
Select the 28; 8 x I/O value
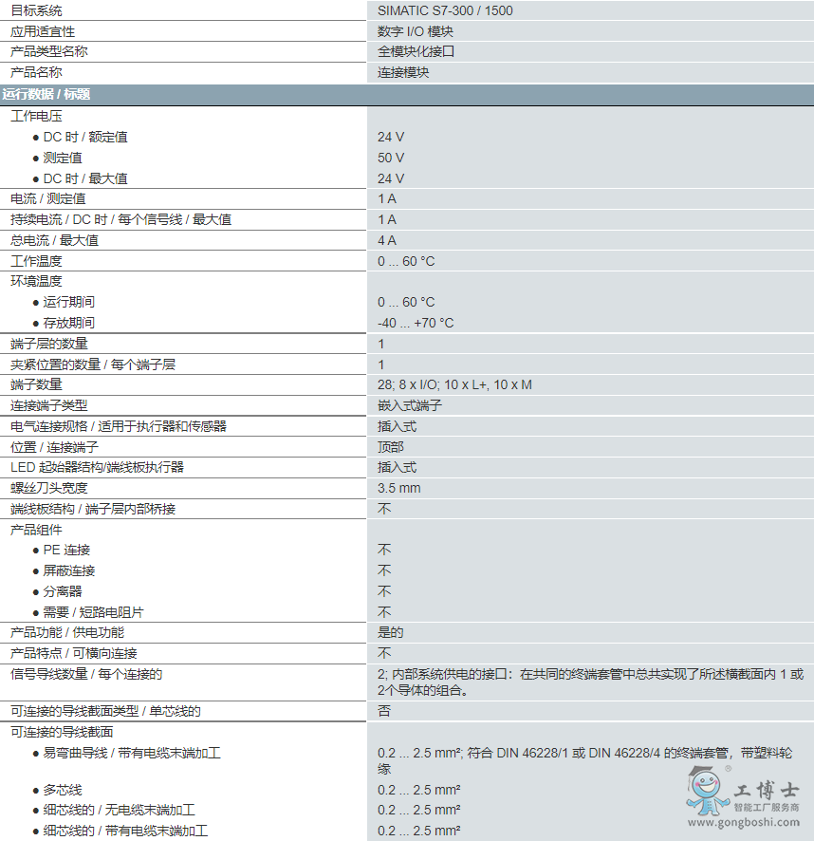(x=454, y=384)
